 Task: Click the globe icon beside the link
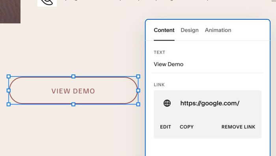click(167, 103)
